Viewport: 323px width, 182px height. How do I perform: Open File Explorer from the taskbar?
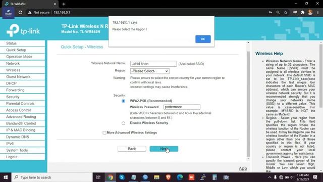pos(156,177)
